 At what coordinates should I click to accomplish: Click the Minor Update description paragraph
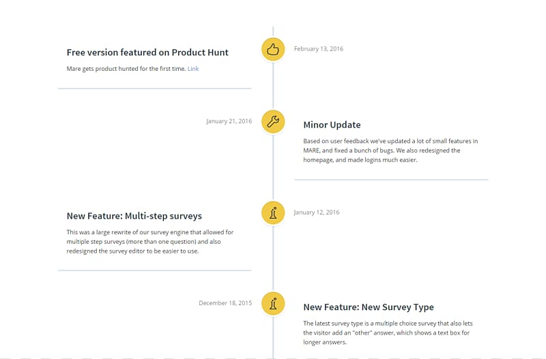(390, 151)
